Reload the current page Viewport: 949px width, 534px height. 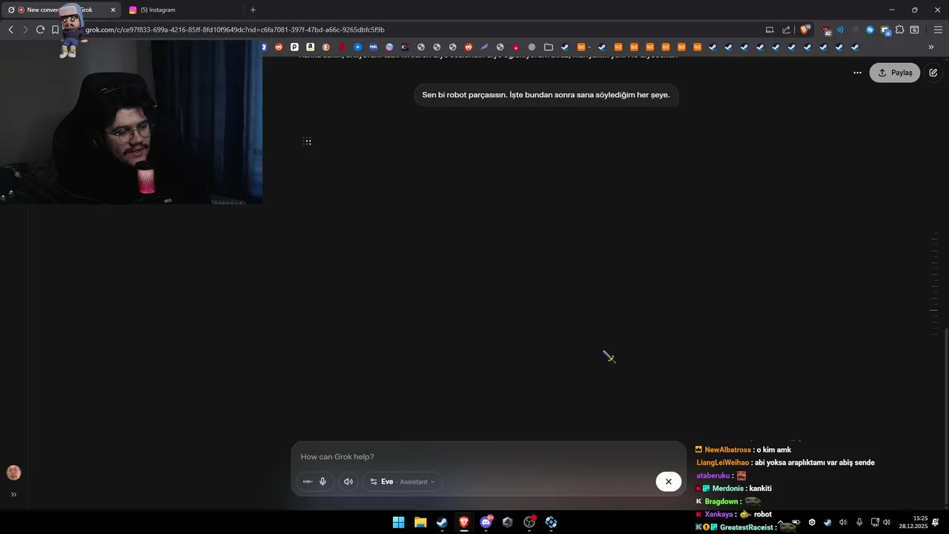40,30
